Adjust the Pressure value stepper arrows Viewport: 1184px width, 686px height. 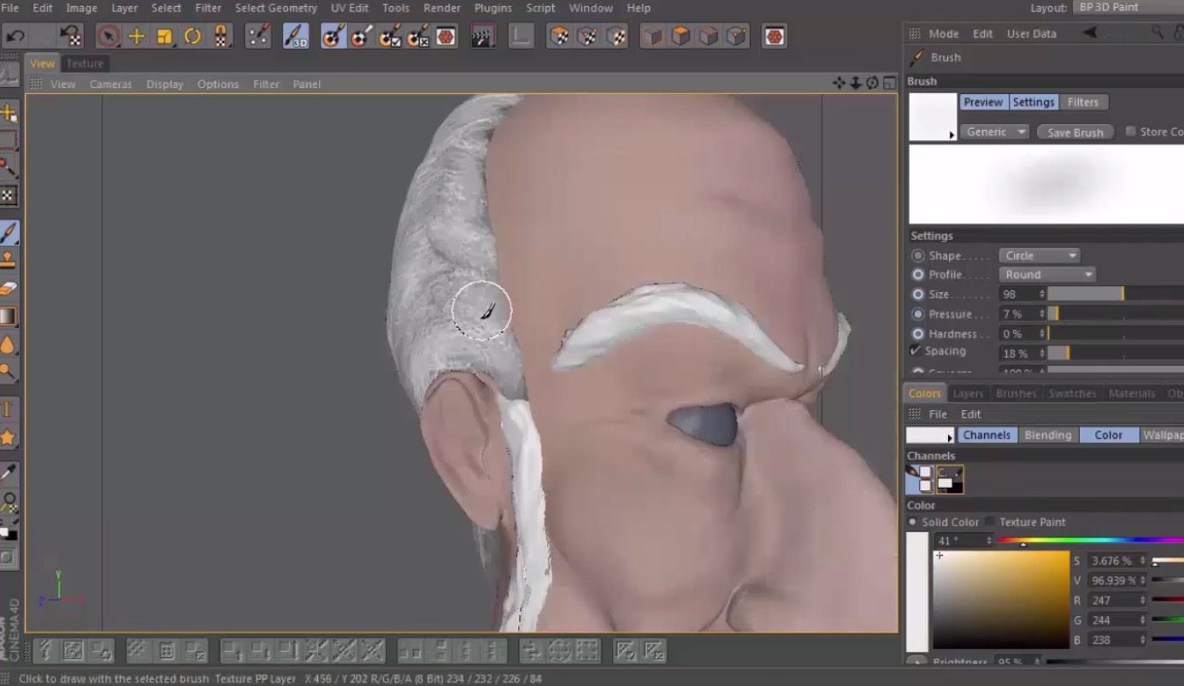1042,314
